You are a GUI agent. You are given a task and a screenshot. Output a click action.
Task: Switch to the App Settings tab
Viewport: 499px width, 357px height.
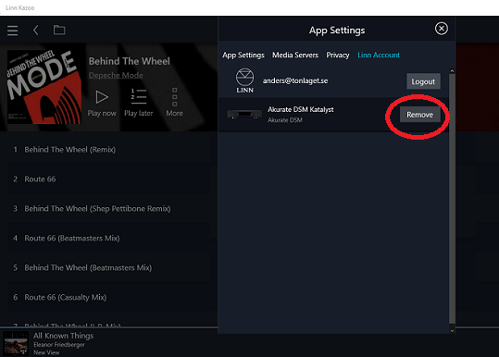(243, 55)
